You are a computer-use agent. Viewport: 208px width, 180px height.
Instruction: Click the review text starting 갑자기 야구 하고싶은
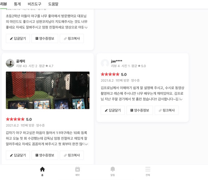tap(47, 138)
